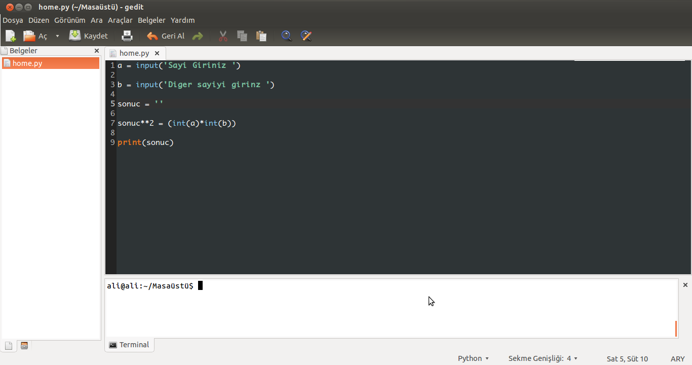Click the terminal panel scrollbar
The width and height of the screenshot is (692, 365).
[676, 328]
